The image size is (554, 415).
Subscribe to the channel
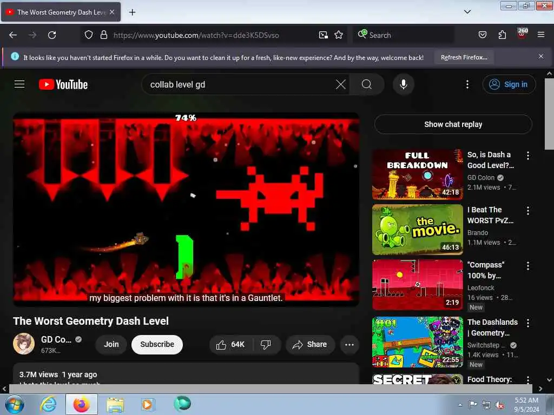tap(157, 344)
